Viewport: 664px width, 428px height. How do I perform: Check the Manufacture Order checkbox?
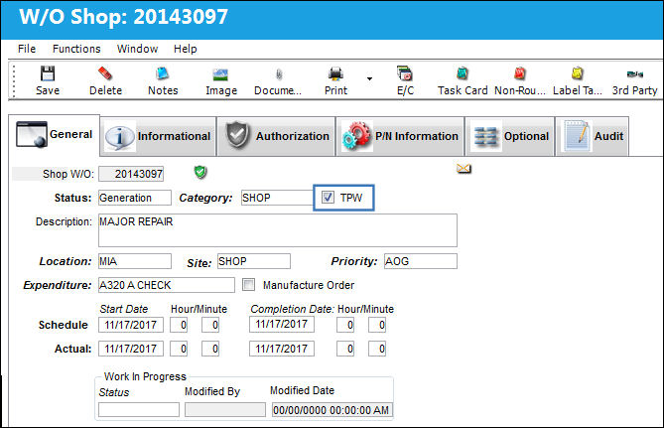click(248, 284)
